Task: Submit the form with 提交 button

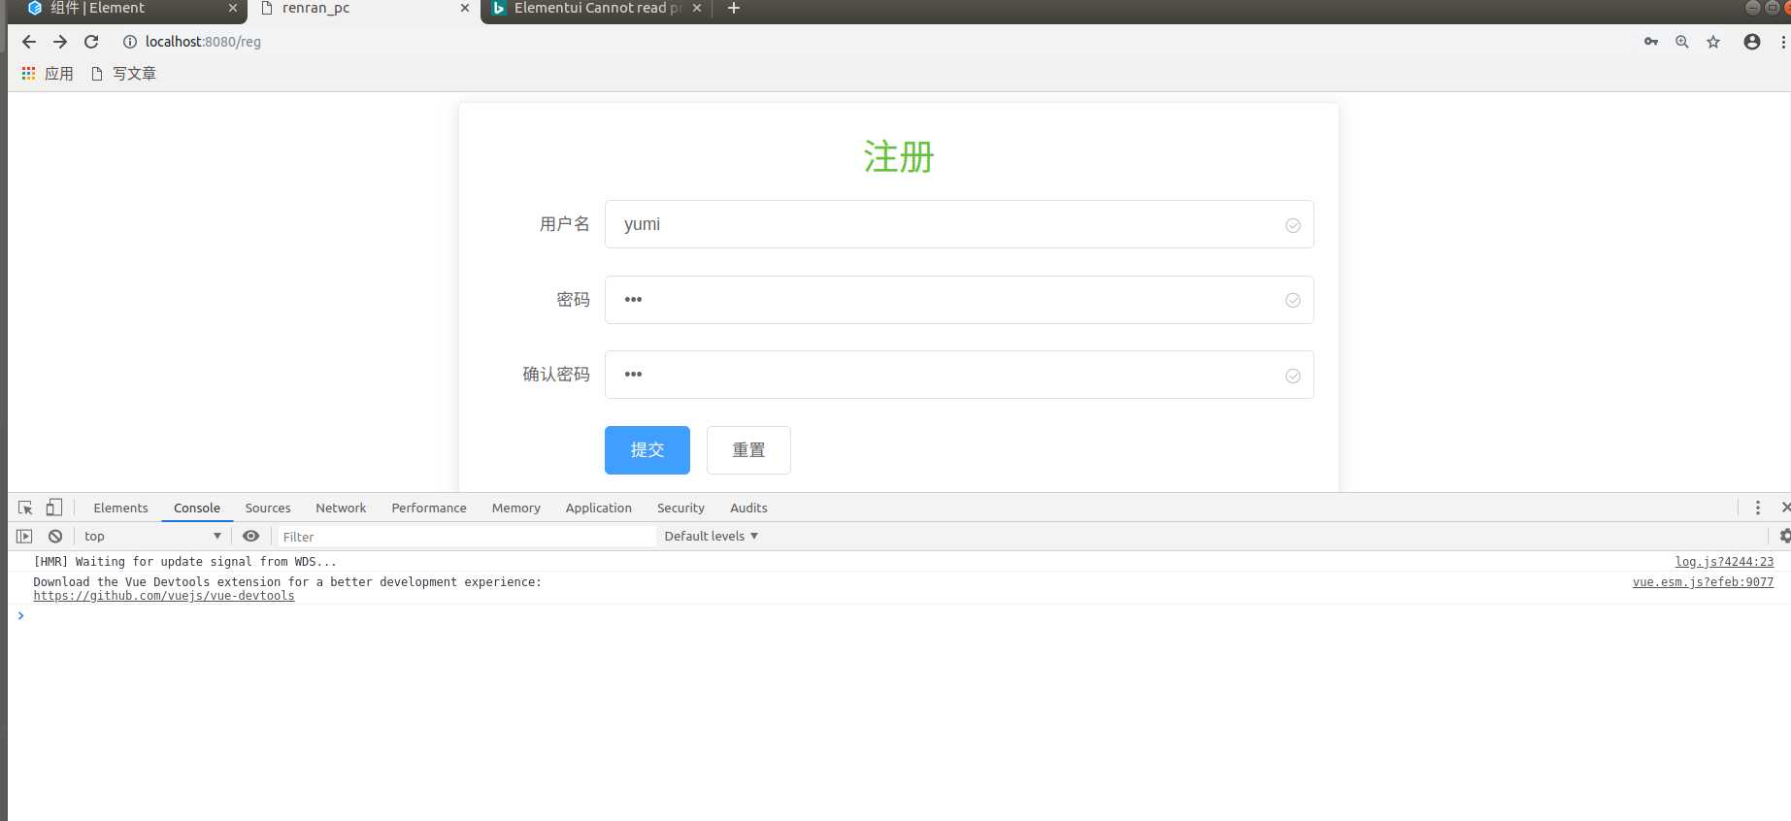Action: (x=647, y=450)
